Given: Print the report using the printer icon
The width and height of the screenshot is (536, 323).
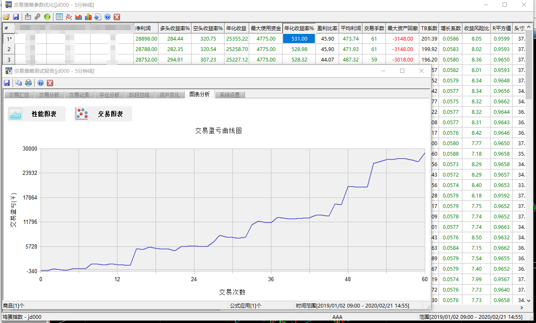Looking at the screenshot, I should coord(28,83).
